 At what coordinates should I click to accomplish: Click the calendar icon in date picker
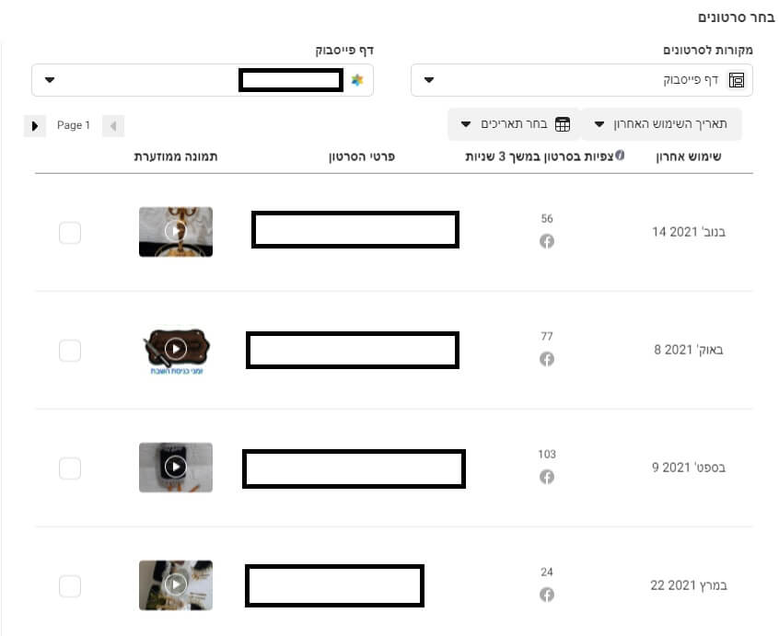pyautogui.click(x=562, y=124)
